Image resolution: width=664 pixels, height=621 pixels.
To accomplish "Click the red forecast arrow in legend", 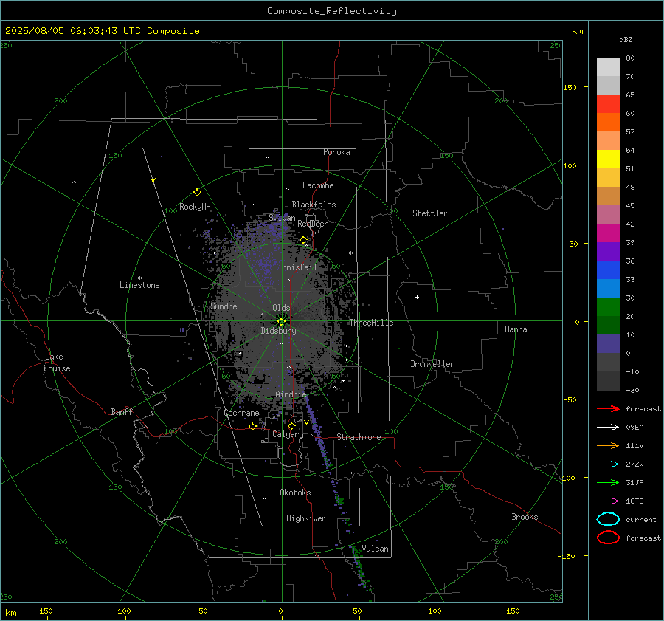I will (x=608, y=408).
